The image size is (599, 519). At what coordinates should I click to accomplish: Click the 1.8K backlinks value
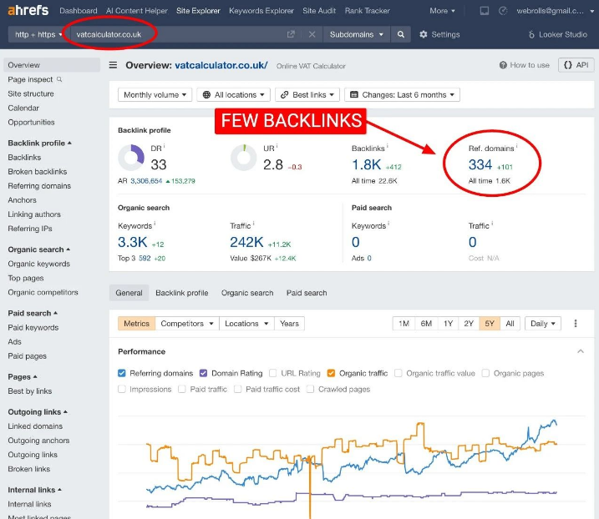(x=366, y=164)
